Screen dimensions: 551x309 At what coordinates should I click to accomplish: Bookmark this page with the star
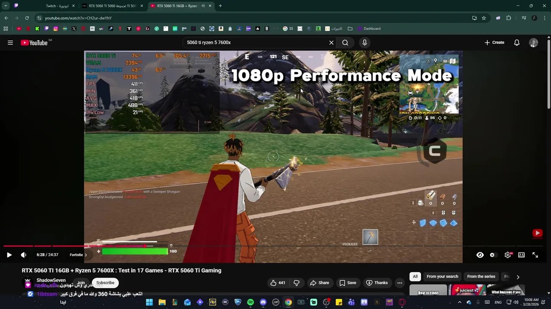coord(484,18)
